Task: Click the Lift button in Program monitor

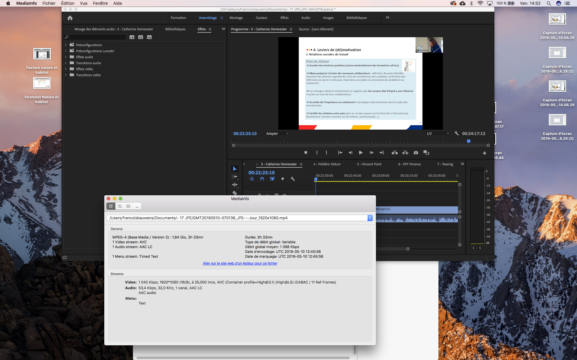Action: (x=395, y=153)
